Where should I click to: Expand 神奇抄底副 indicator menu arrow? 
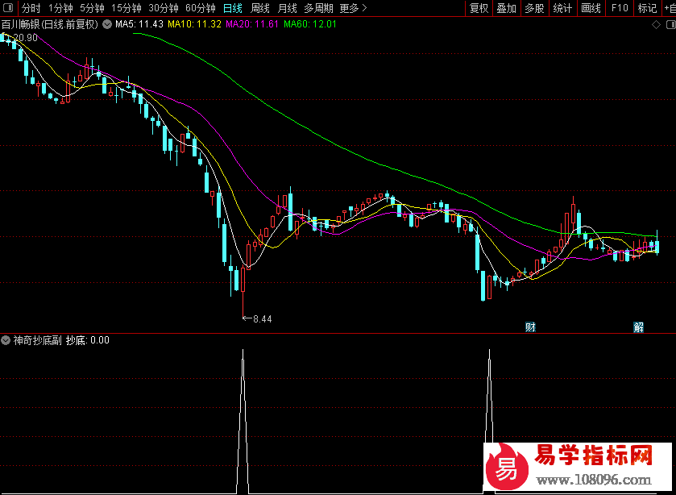point(6,340)
